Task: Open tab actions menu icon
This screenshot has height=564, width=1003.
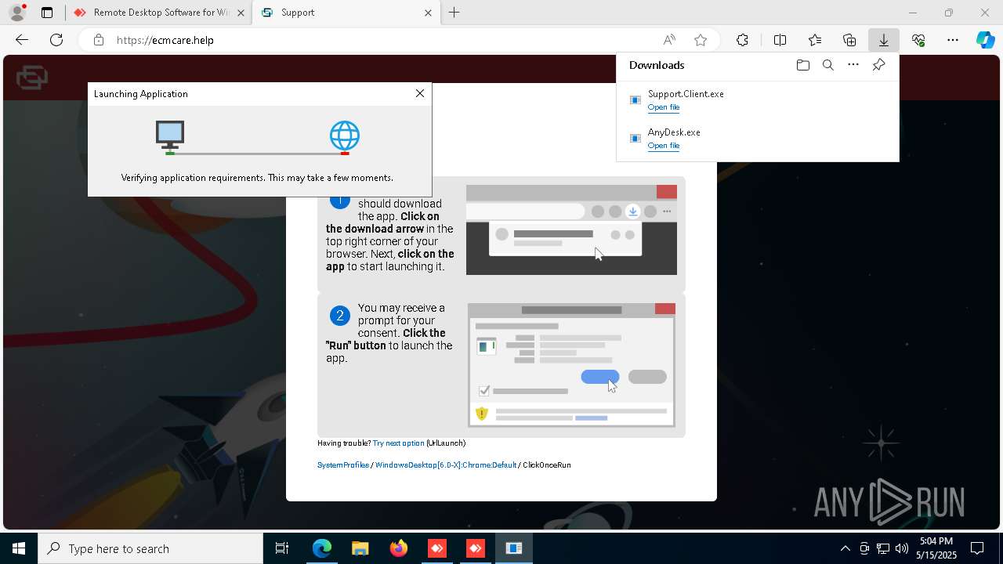Action: [47, 13]
